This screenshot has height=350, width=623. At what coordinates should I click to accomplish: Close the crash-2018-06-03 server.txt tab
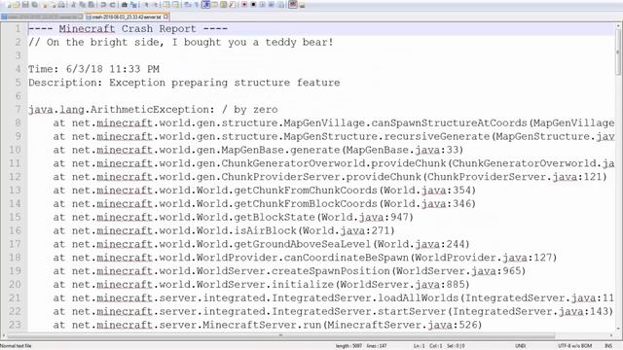[165, 17]
